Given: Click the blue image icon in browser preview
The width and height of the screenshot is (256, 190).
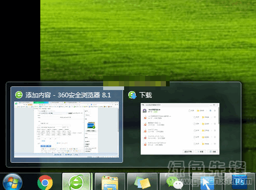Looking at the screenshot, I should coord(91,125).
